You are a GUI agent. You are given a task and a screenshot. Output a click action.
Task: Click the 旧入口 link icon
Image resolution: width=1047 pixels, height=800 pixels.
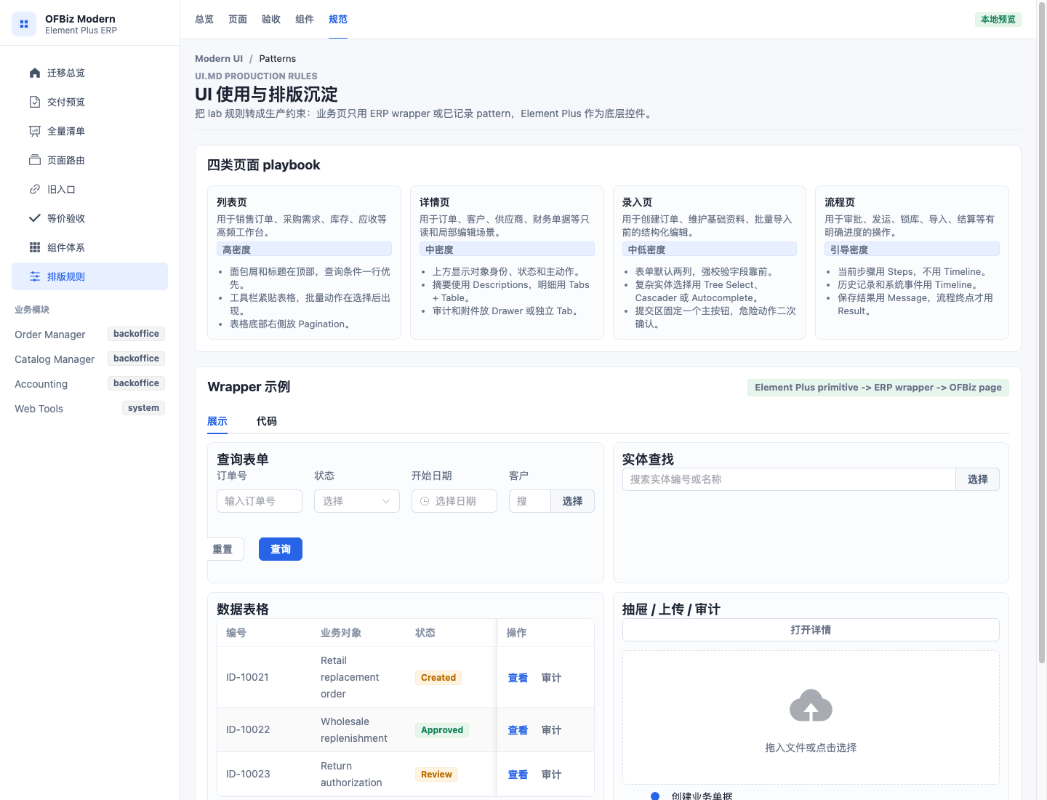tap(35, 189)
